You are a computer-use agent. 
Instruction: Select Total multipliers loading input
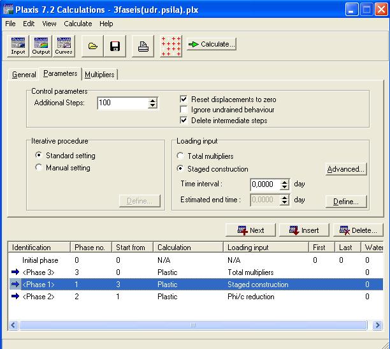tap(180, 156)
